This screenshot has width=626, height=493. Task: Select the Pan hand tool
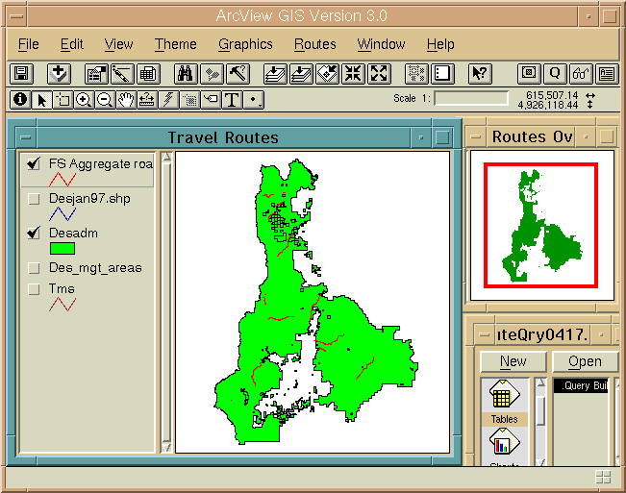pyautogui.click(x=126, y=100)
